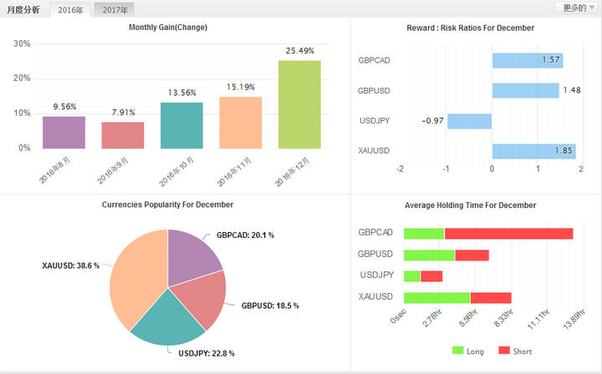This screenshot has width=602, height=374.
Task: Click XAUUSD green Long holding bar
Action: (x=437, y=298)
